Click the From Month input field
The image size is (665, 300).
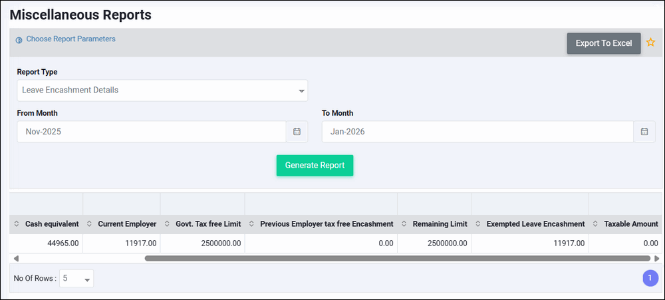point(152,132)
